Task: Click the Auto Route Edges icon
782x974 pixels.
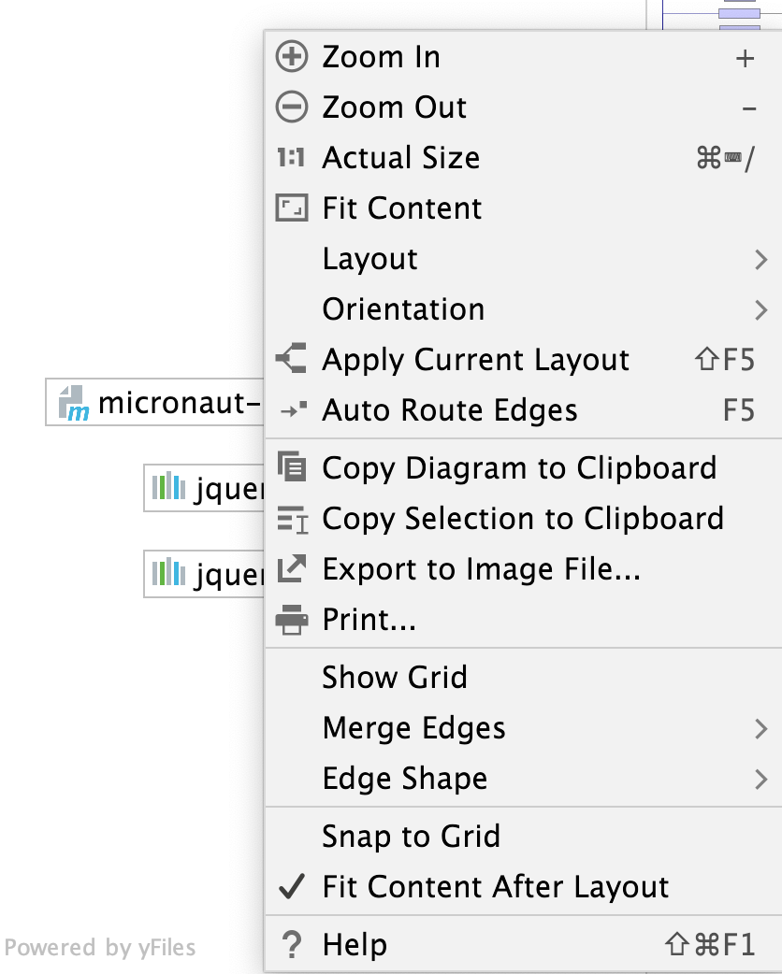Action: [x=293, y=409]
